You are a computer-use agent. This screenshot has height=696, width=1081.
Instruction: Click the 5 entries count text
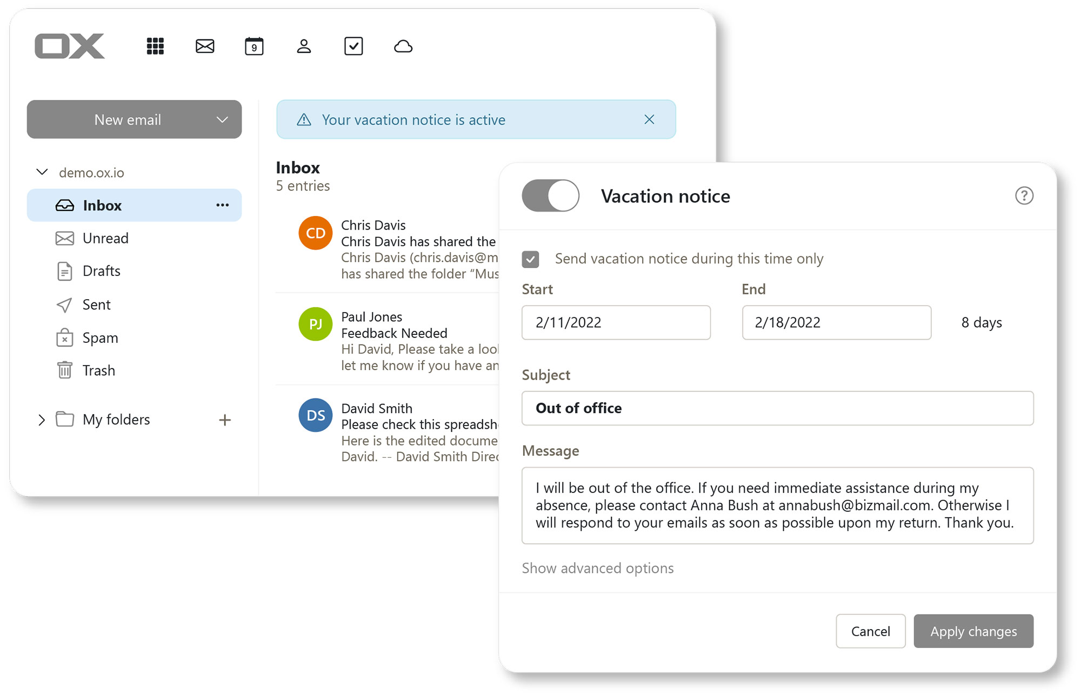pyautogui.click(x=303, y=186)
